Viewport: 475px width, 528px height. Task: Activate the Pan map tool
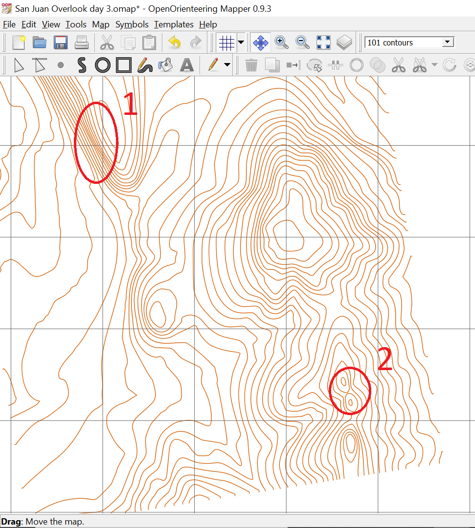pos(260,43)
